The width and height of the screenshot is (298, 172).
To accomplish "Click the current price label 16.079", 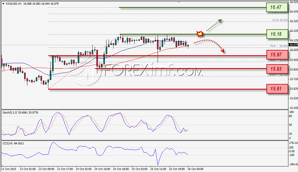I will point(293,45).
